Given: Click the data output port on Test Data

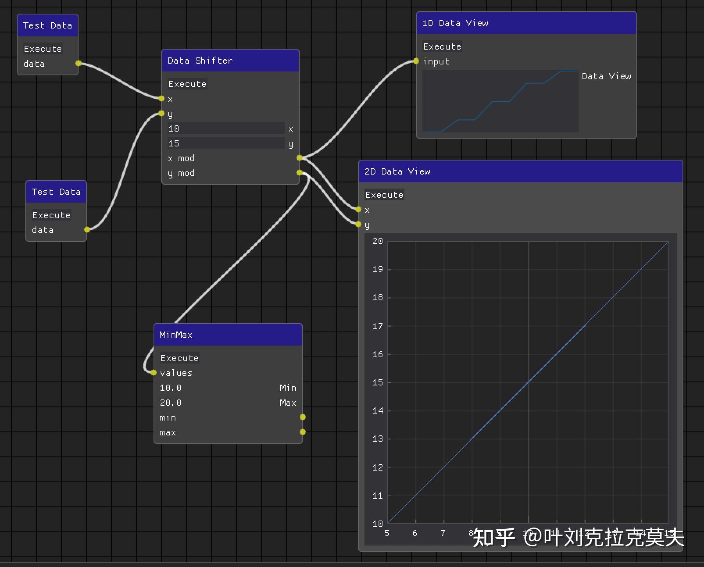Looking at the screenshot, I should point(79,63).
